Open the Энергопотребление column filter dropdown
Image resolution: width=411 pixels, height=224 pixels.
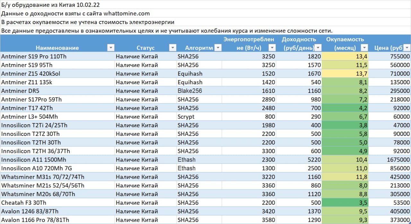coord(272,48)
